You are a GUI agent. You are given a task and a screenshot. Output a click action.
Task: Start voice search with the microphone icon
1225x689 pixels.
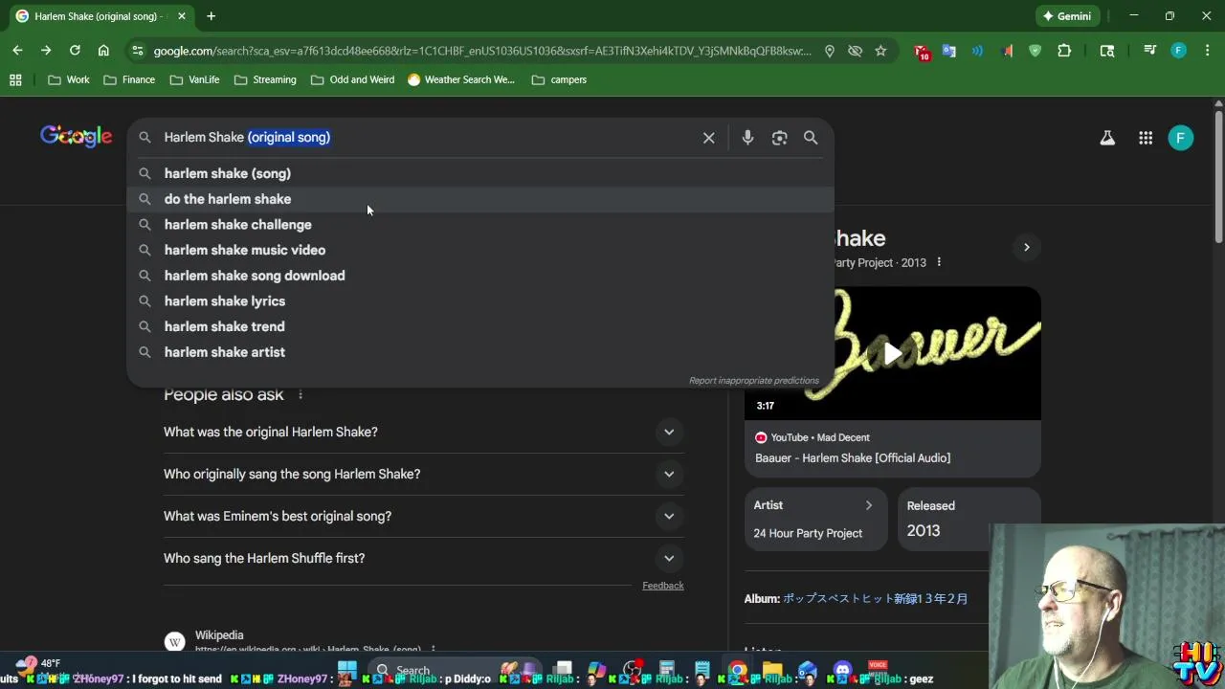pos(747,138)
